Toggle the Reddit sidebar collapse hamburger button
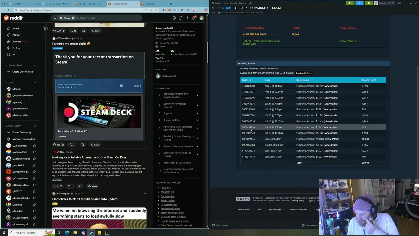The width and height of the screenshot is (419, 236). [x=45, y=28]
